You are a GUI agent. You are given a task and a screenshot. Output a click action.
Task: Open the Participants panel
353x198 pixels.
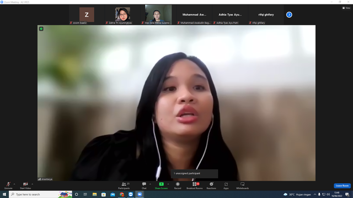click(124, 185)
